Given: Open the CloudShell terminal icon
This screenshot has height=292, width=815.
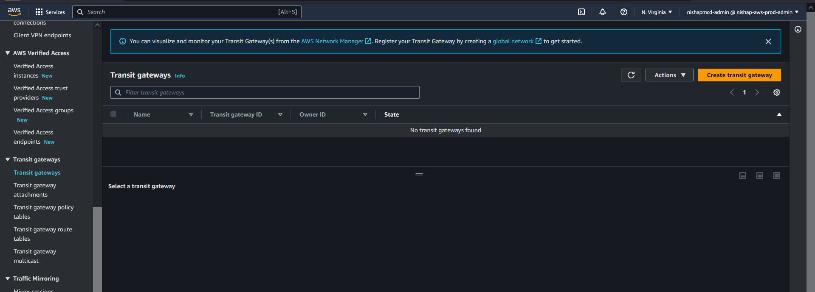Looking at the screenshot, I should tap(581, 12).
